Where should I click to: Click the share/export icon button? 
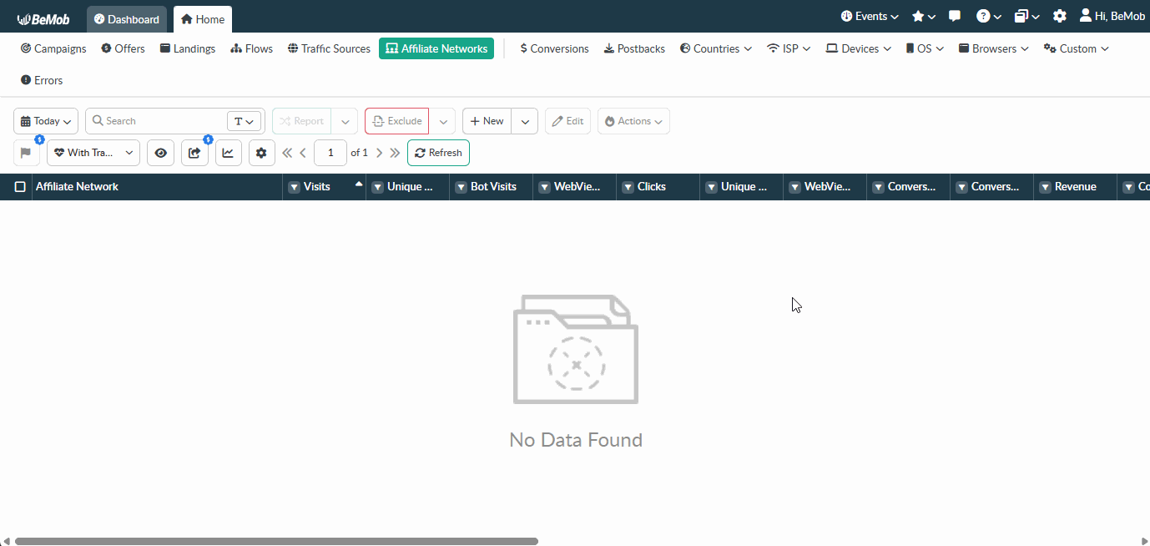[194, 153]
